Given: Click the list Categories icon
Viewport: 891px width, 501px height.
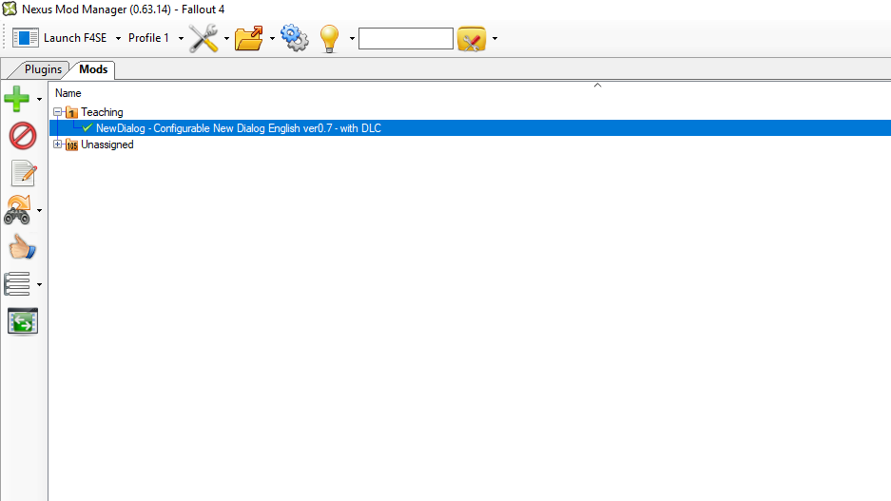Looking at the screenshot, I should tap(17, 284).
